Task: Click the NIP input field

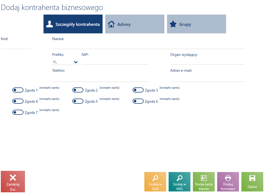Action: [x=115, y=61]
